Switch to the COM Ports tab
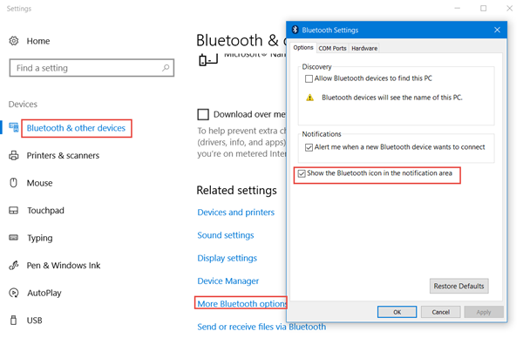Image resolution: width=523 pixels, height=338 pixels. click(x=332, y=48)
